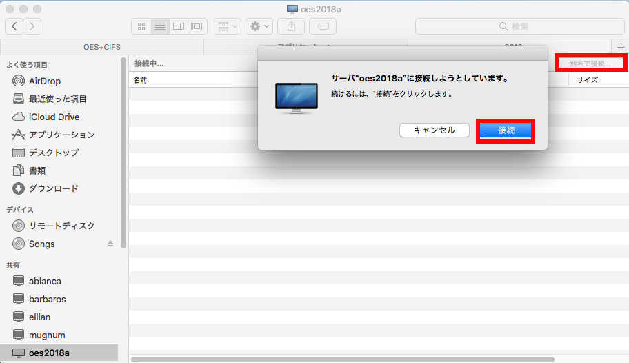Select the eilian shared computer

(x=39, y=317)
